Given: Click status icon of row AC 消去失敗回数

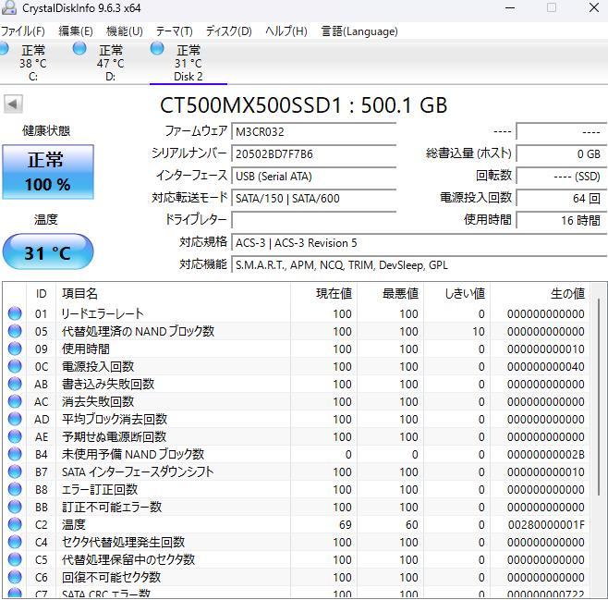Looking at the screenshot, I should point(15,401).
